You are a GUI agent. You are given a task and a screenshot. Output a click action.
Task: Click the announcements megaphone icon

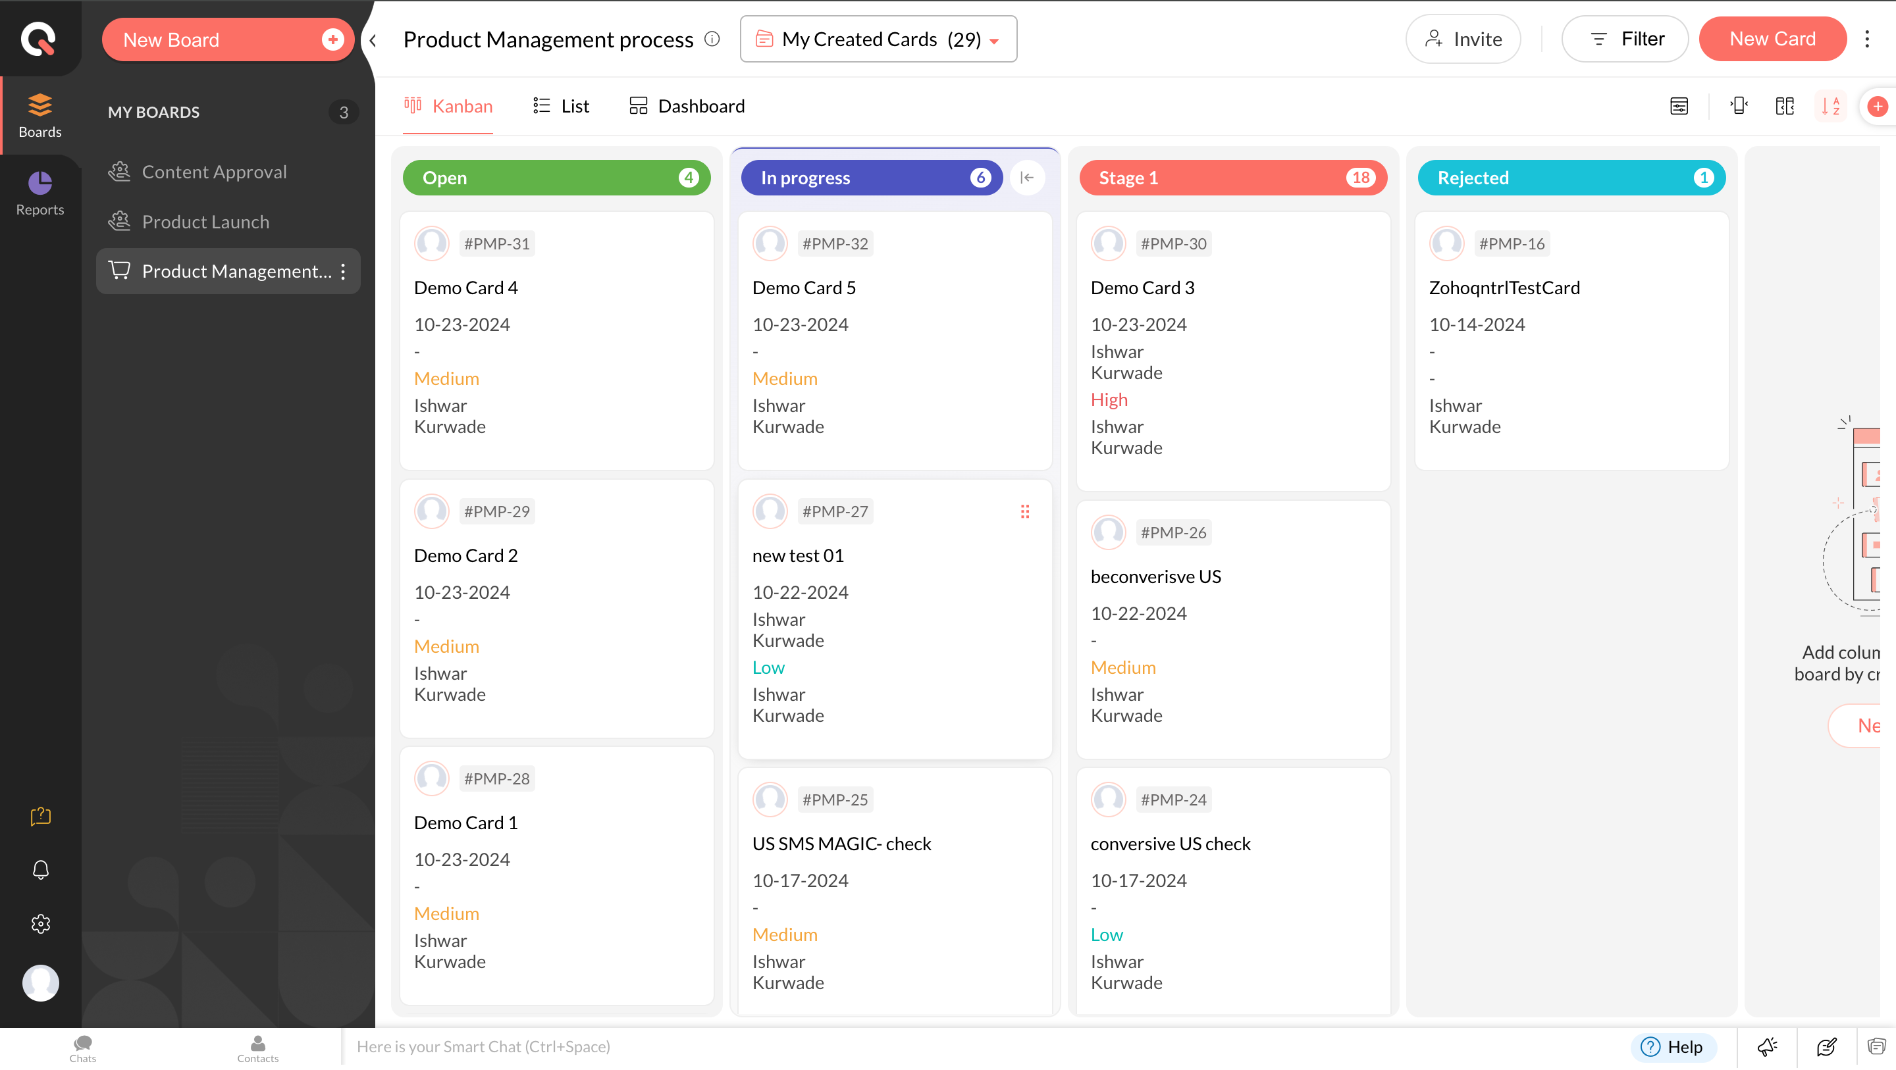click(x=1767, y=1046)
